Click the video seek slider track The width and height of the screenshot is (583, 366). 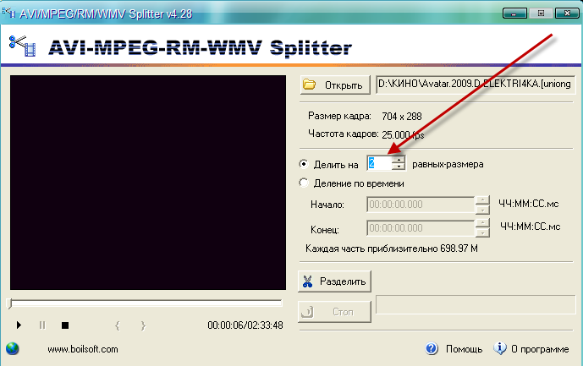[146, 303]
